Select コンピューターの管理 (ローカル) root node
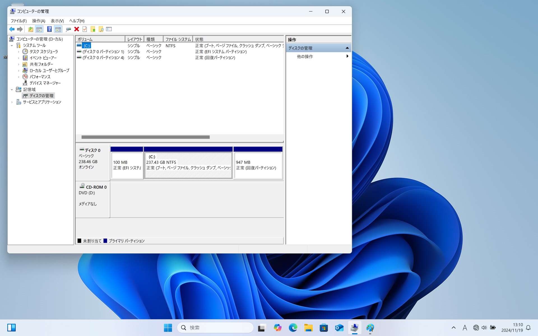Viewport: 538px width, 336px height. [x=39, y=39]
